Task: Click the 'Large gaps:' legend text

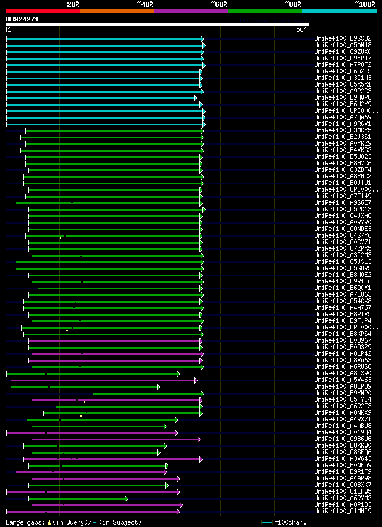Action: 26,523
